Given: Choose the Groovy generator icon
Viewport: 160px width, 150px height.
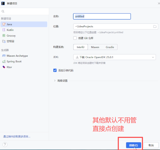Looking at the screenshot, I should coord(4,36).
